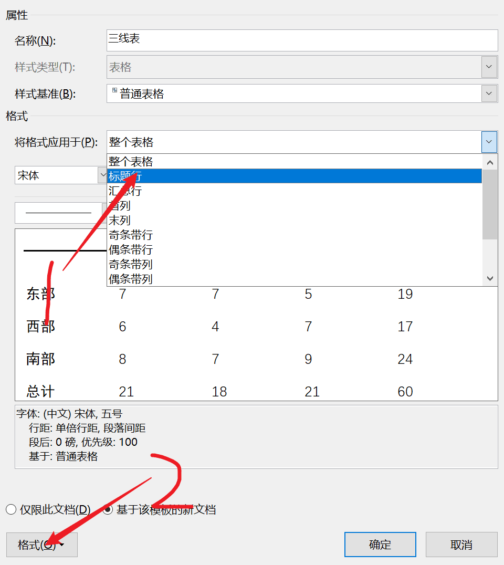Collapse the 将格式应用于 dropdown arrow

pyautogui.click(x=489, y=141)
